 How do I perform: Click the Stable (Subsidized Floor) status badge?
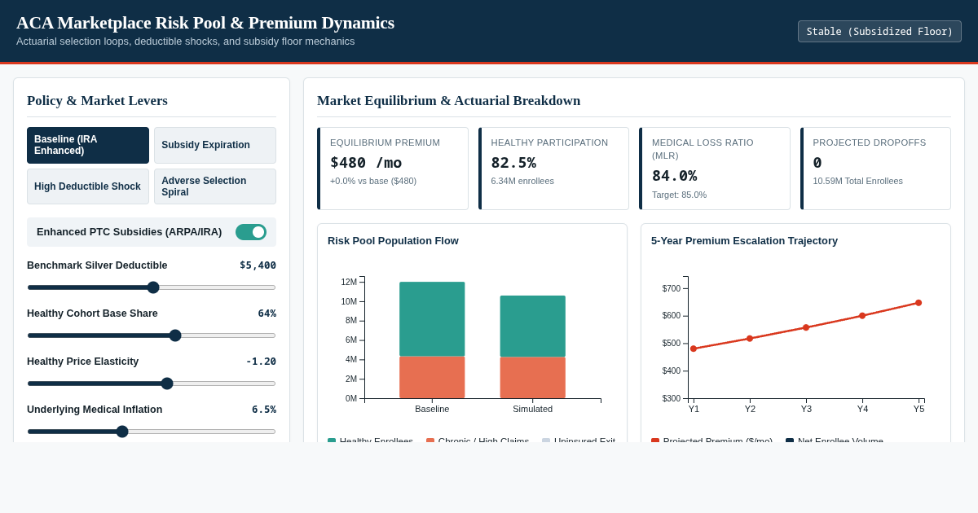coord(879,32)
